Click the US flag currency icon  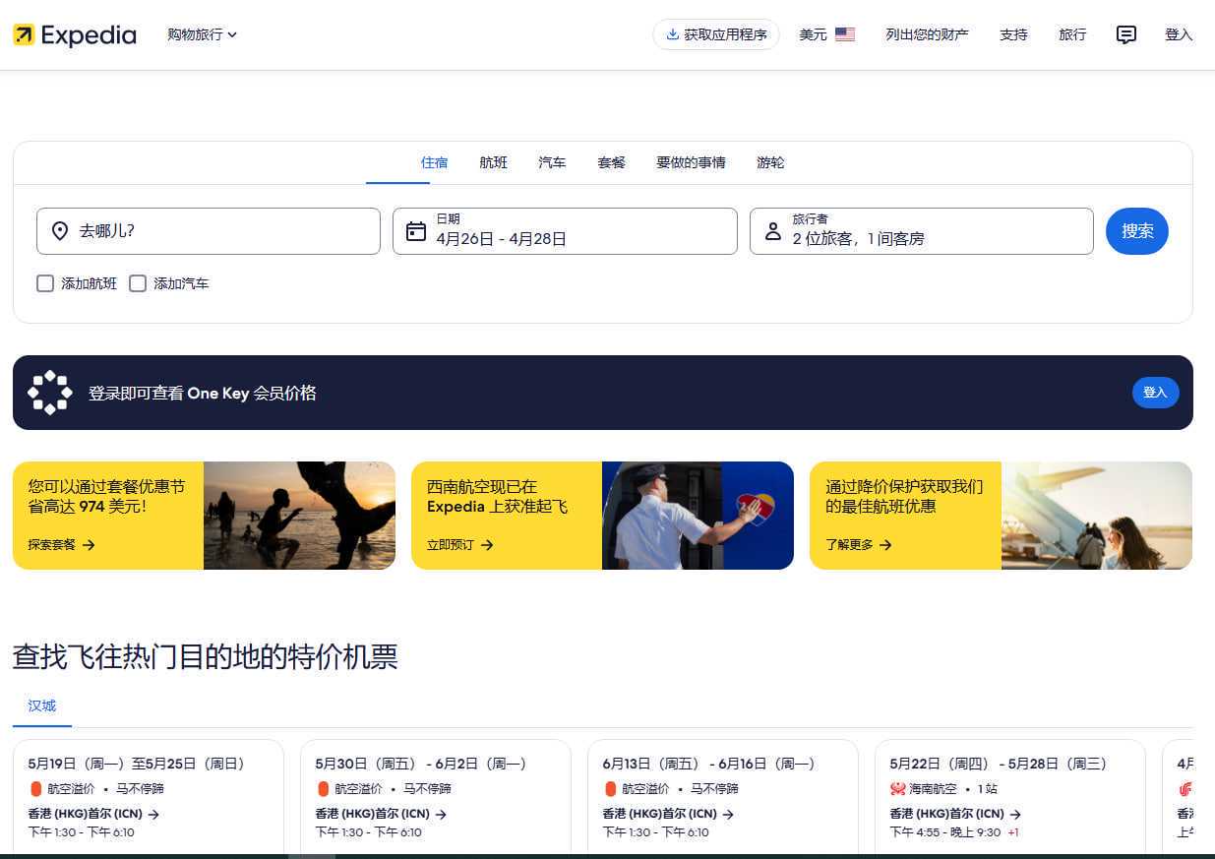click(845, 34)
